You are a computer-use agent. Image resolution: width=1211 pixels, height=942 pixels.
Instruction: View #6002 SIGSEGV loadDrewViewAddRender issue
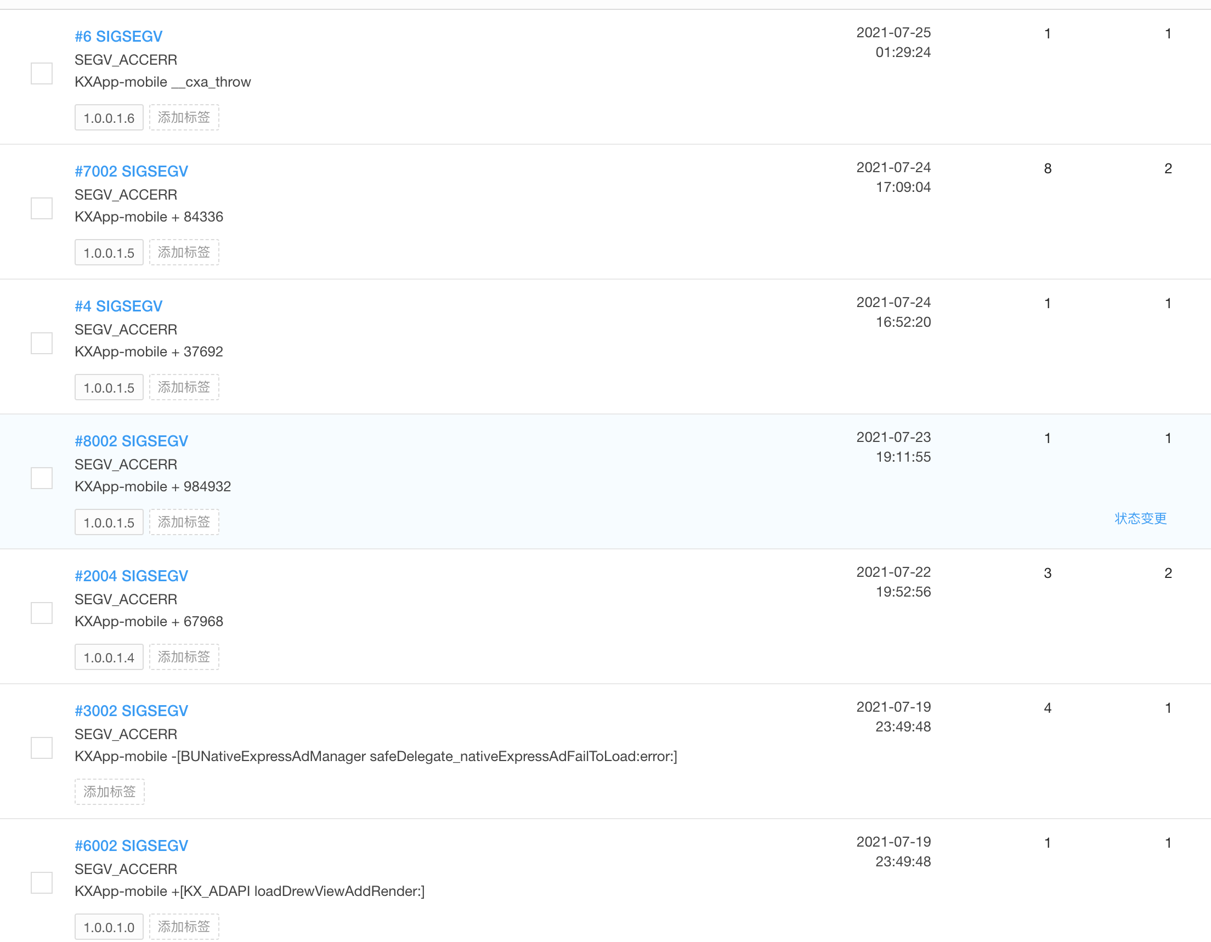[132, 845]
